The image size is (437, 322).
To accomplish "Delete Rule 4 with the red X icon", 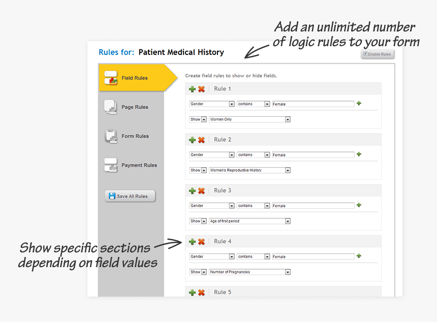I will coord(201,241).
